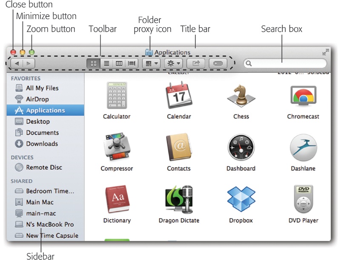Open the Dictionary app icon

point(117,199)
